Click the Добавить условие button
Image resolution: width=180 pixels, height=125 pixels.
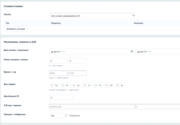tap(16, 29)
